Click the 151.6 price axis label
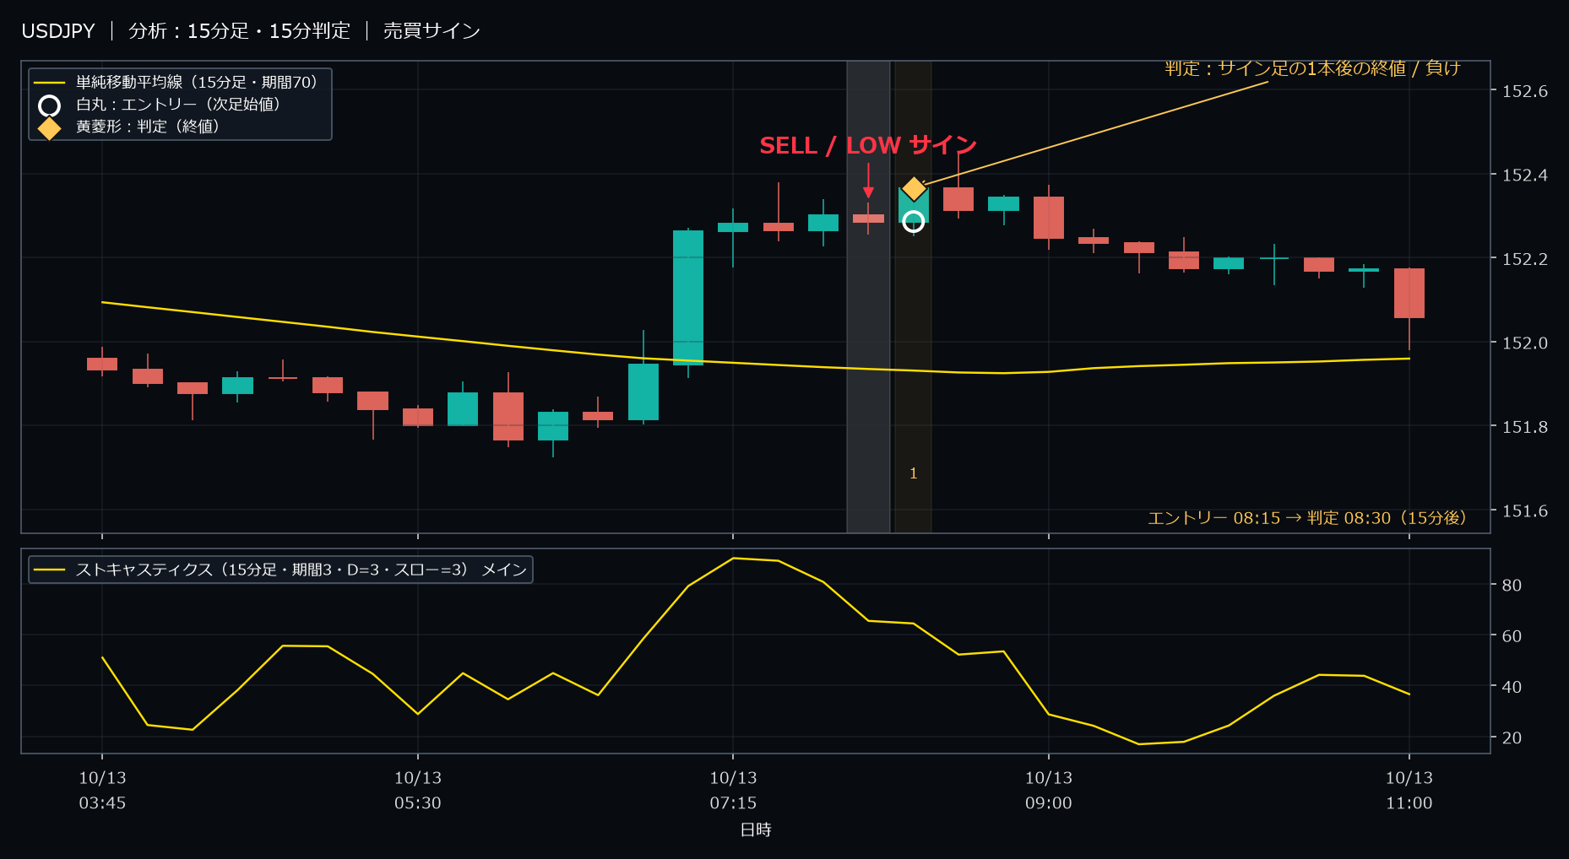 [x=1525, y=511]
